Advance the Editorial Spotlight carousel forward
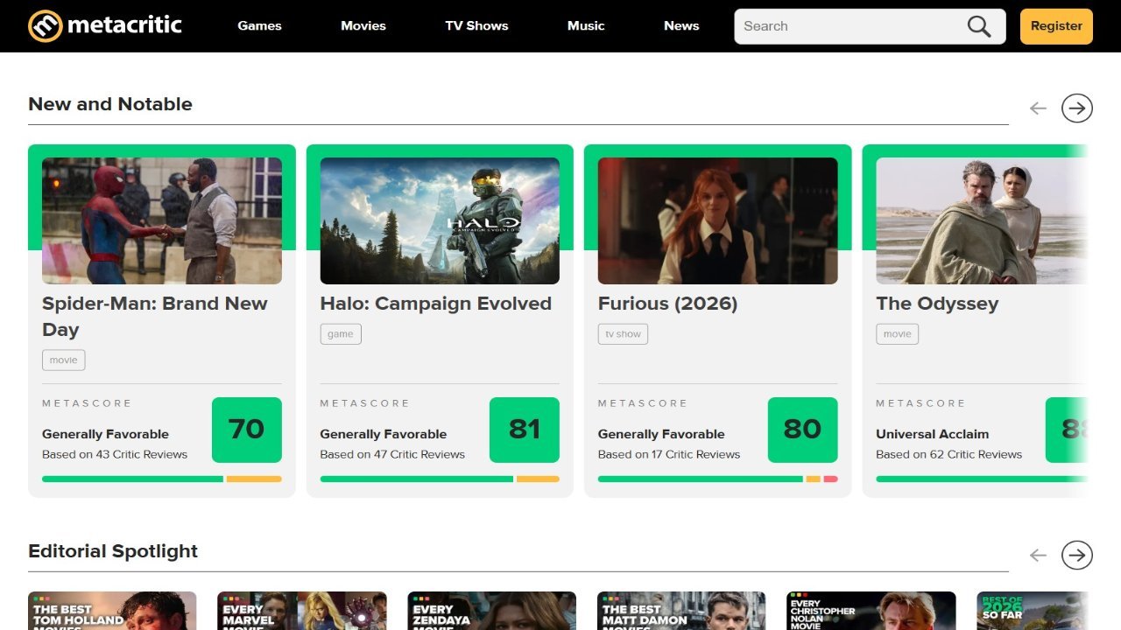This screenshot has width=1121, height=630. pyautogui.click(x=1077, y=555)
